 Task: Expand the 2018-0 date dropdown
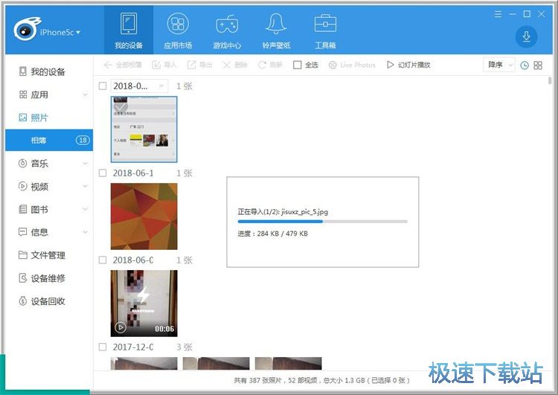click(x=161, y=86)
